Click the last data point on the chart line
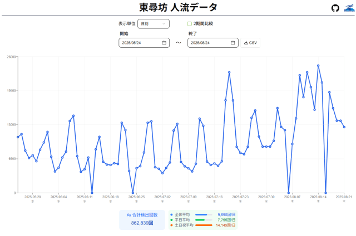Viewport: 356px width, 236px height. (344, 127)
